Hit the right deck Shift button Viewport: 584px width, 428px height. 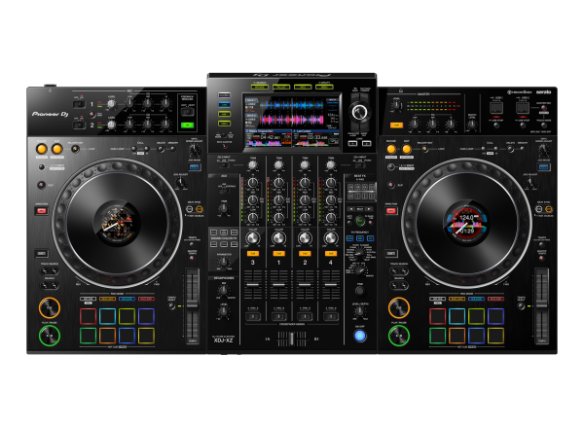(x=391, y=254)
